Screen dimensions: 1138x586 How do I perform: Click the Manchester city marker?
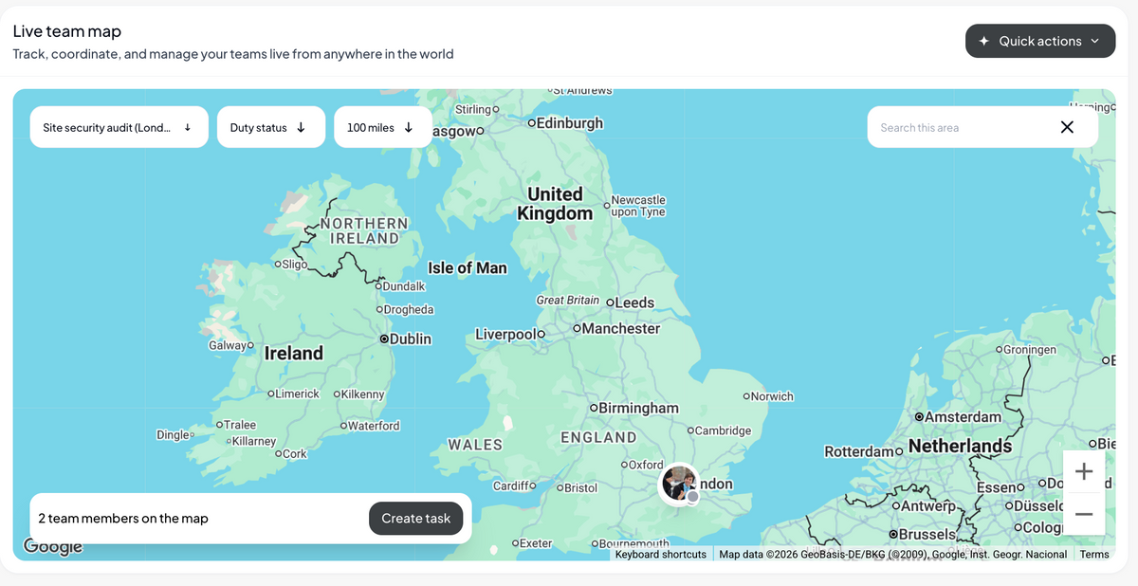[577, 328]
